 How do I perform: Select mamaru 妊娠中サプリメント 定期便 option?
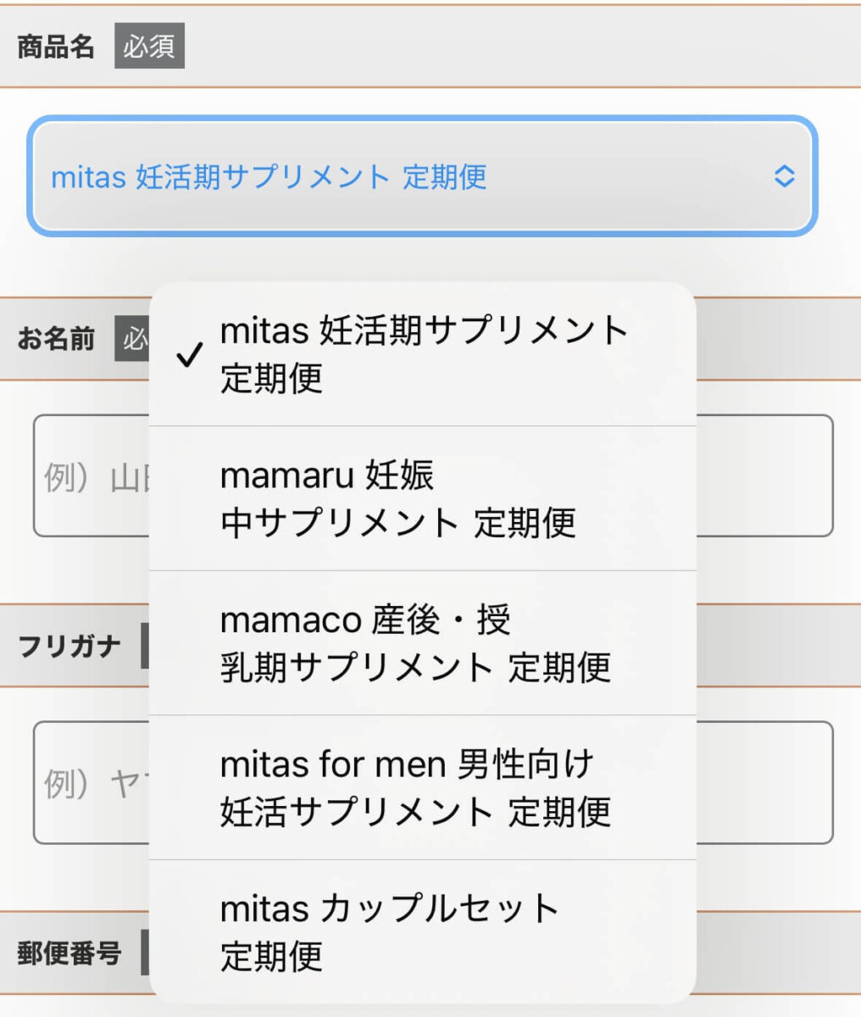pyautogui.click(x=398, y=499)
